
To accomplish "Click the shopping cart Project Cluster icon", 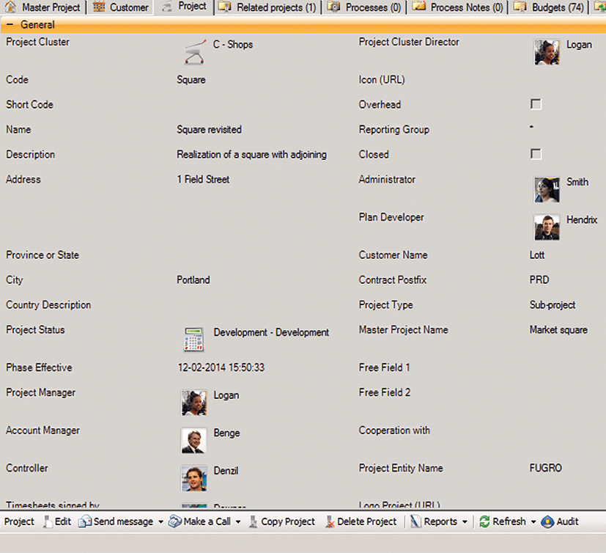I will click(x=194, y=52).
